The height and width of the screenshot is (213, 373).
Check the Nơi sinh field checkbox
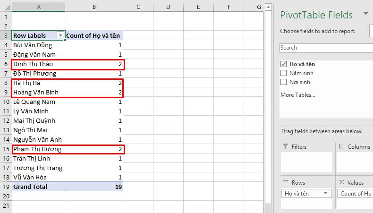pyautogui.click(x=283, y=82)
